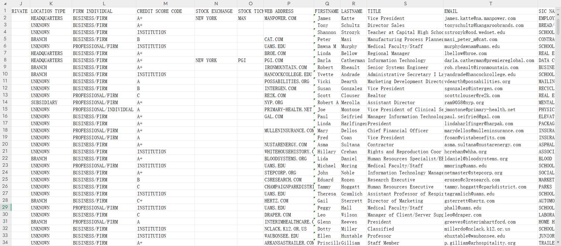This screenshot has width=561, height=246.
Task: Click the LASTNAME header cell
Action: 353,11
